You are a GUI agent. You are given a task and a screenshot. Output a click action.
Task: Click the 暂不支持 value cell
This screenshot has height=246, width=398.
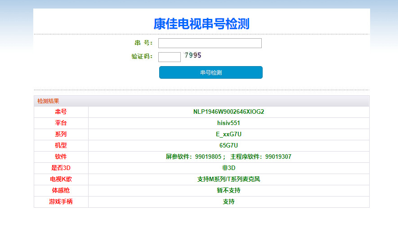[229, 190]
